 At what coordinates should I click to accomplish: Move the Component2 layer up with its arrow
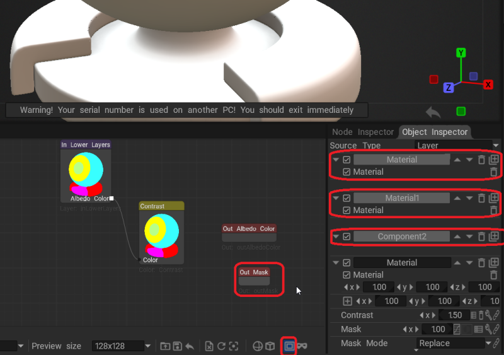(457, 236)
